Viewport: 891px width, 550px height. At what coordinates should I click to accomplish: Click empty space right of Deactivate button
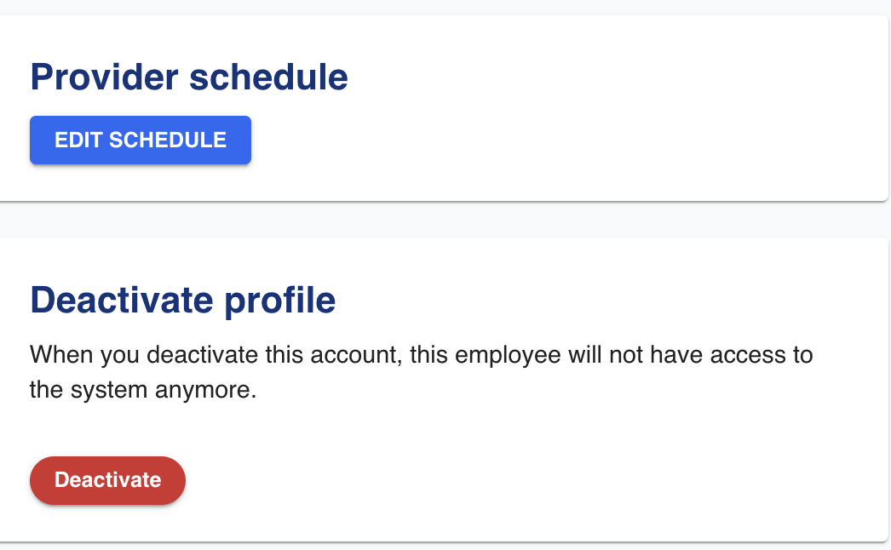tap(511, 480)
